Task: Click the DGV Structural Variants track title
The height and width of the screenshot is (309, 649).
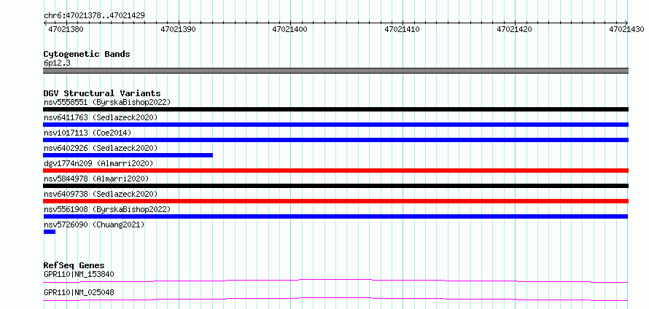Action: point(102,93)
